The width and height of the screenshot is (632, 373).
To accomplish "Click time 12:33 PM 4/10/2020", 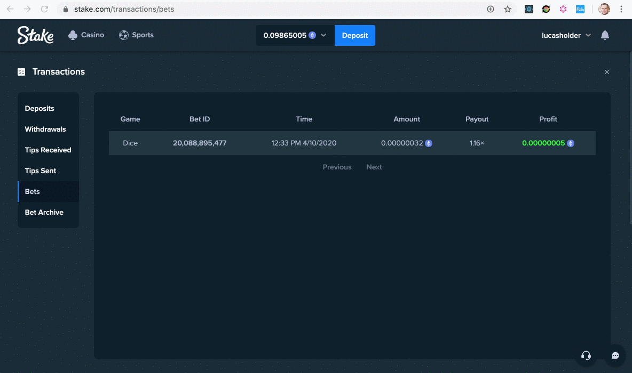I will [304, 143].
